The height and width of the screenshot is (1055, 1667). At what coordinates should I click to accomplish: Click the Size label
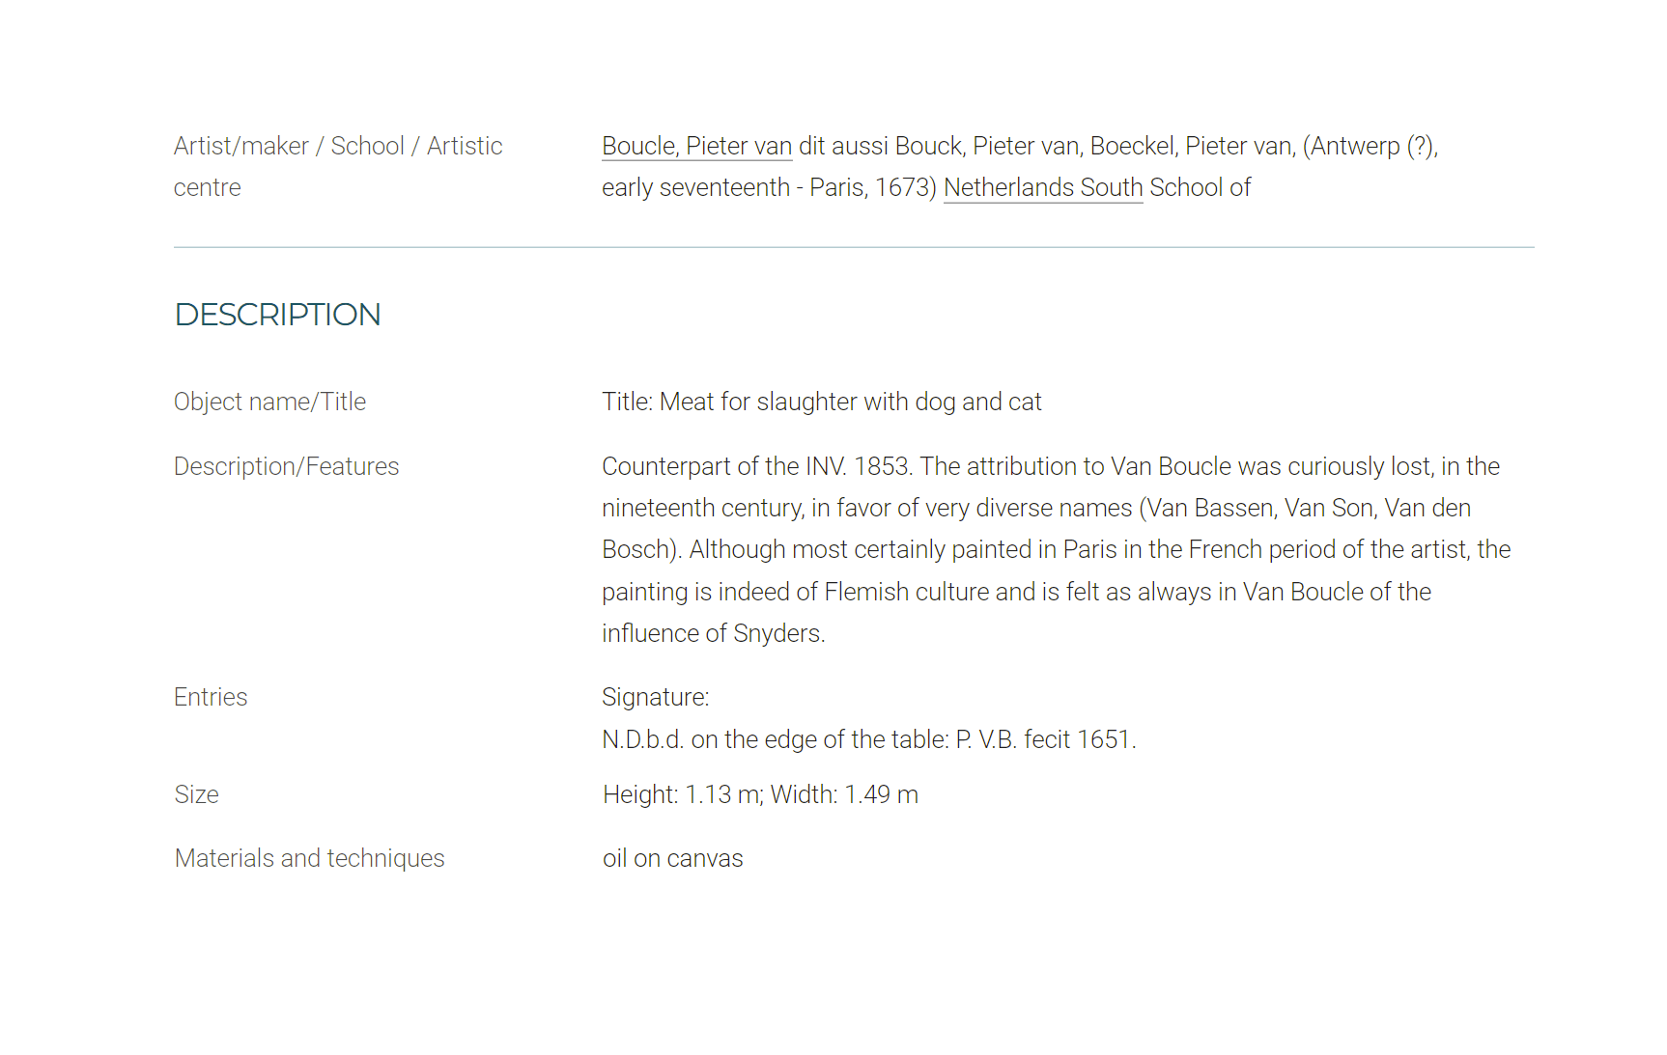click(x=197, y=794)
